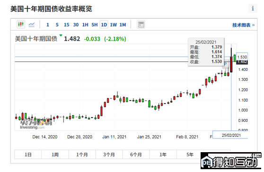This screenshot has width=264, height=172.
Task: Open the chart layout window icon
Action: 141,25
